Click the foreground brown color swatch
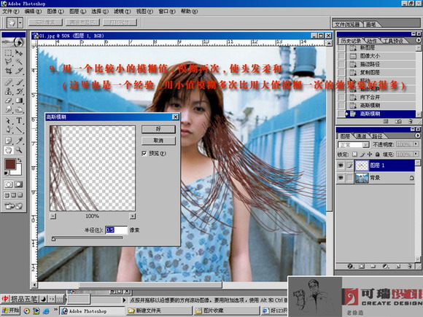423x317 pixels. pyautogui.click(x=10, y=164)
